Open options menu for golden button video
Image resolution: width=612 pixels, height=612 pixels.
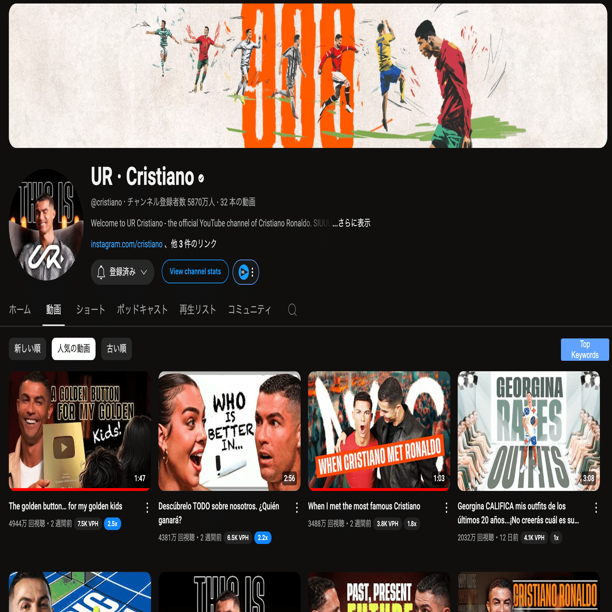pos(147,508)
